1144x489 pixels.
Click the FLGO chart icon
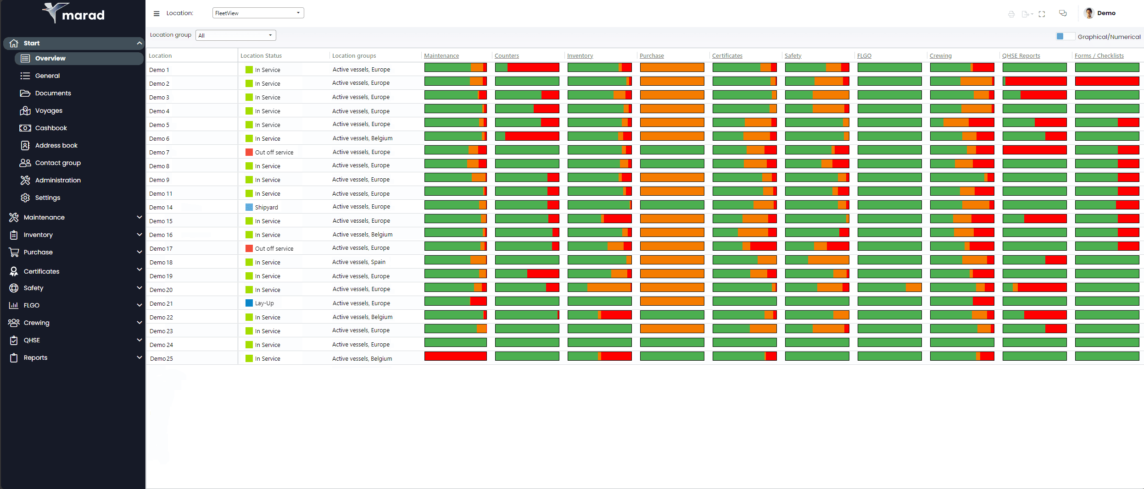click(x=14, y=305)
